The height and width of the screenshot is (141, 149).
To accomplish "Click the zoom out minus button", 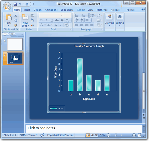I will (108, 135).
